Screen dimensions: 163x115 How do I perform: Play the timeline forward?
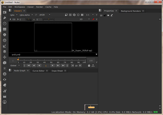coord(52,66)
